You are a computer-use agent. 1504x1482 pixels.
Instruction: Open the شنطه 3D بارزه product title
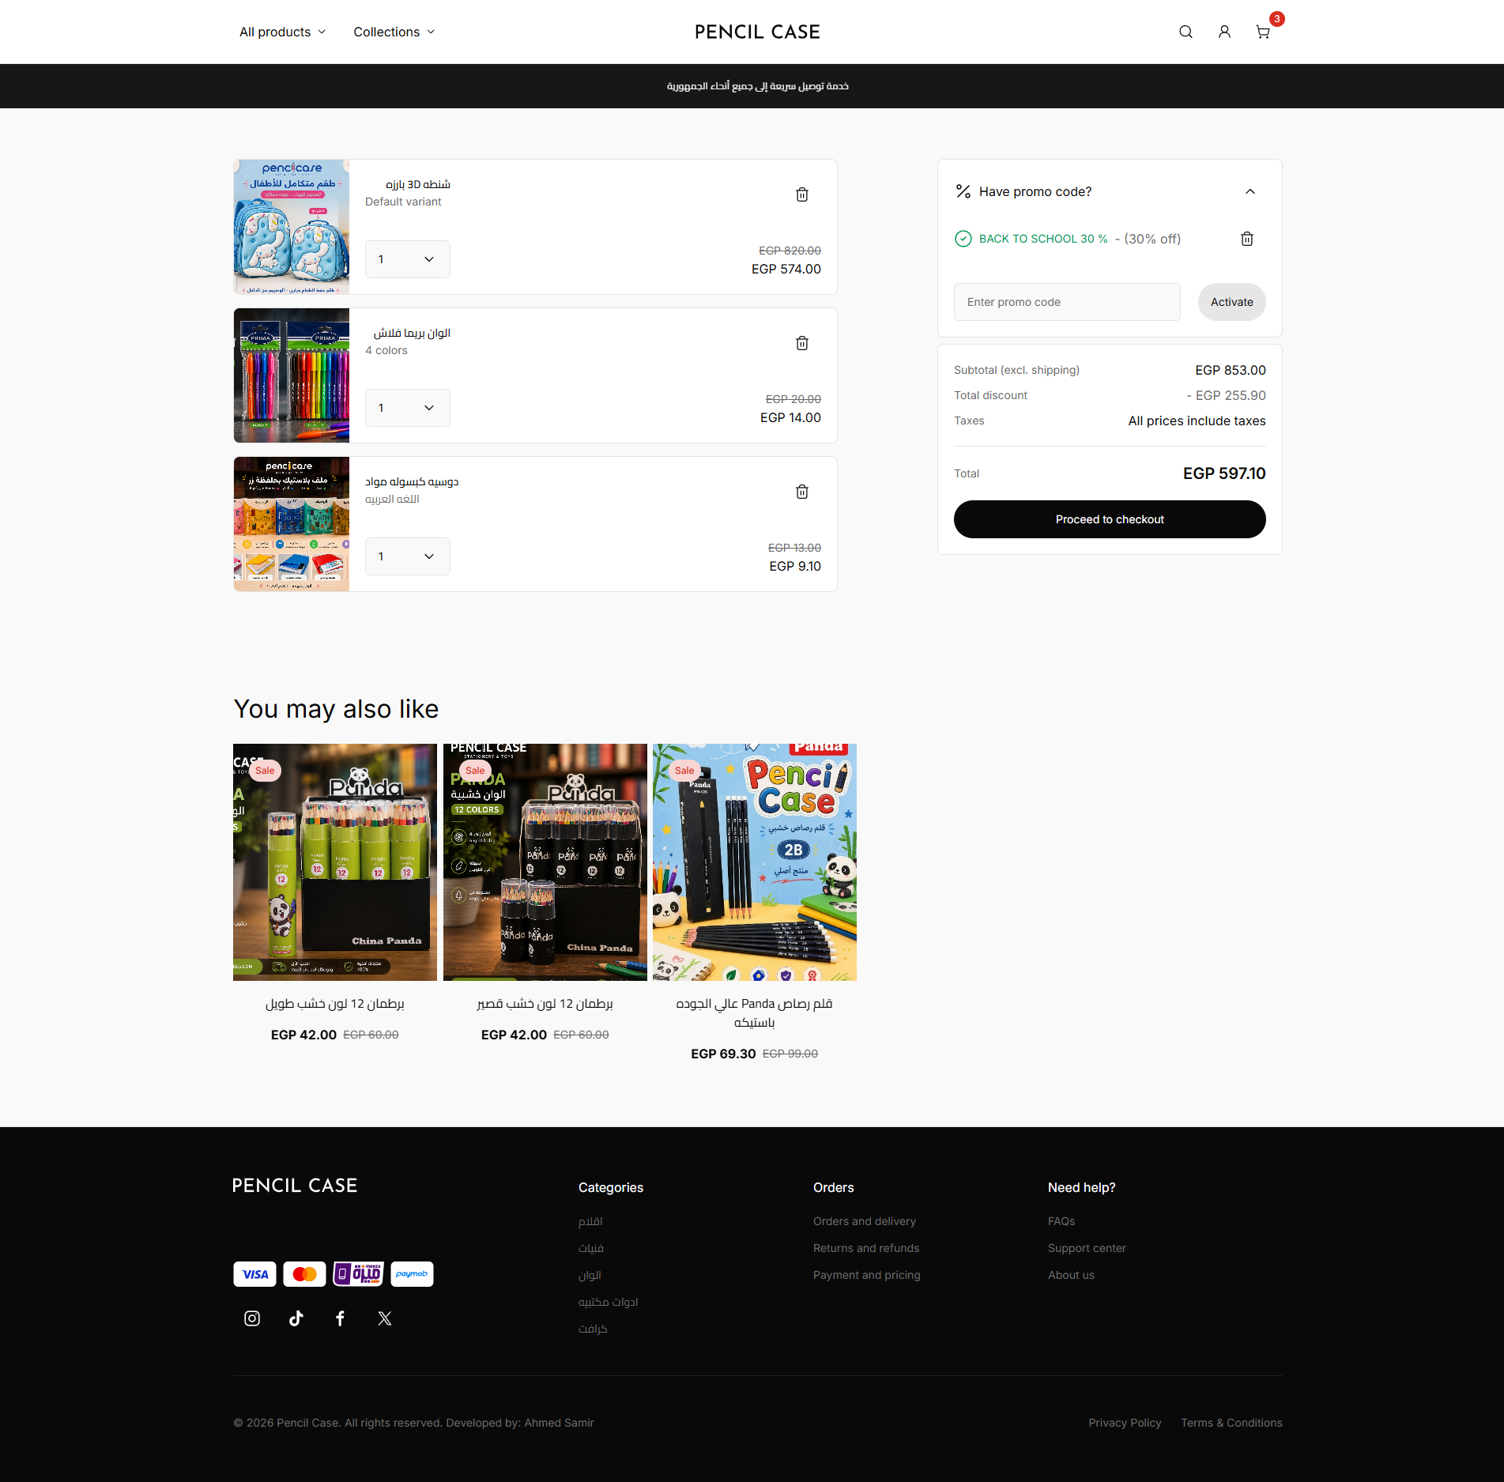[x=418, y=184]
